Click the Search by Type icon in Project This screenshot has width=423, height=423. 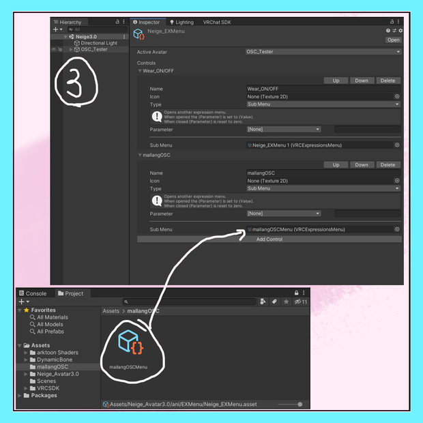click(263, 302)
